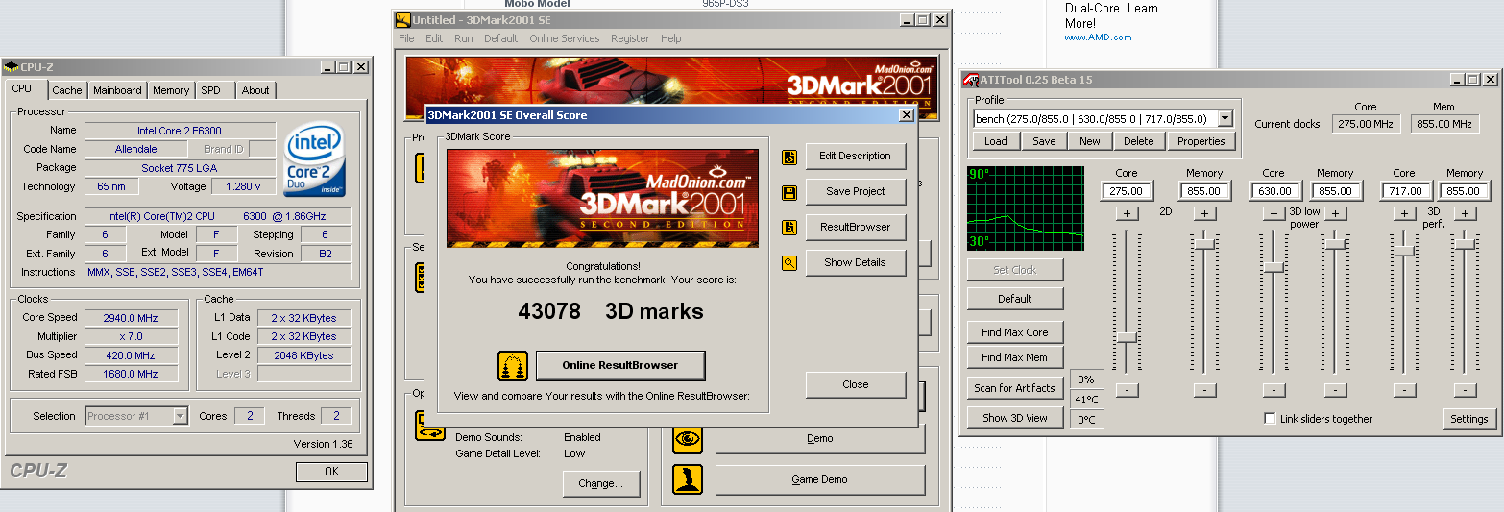Click the 2D Core slider handle

[1127, 337]
